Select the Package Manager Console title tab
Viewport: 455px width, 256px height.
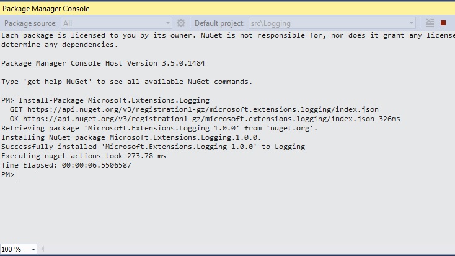coord(46,9)
